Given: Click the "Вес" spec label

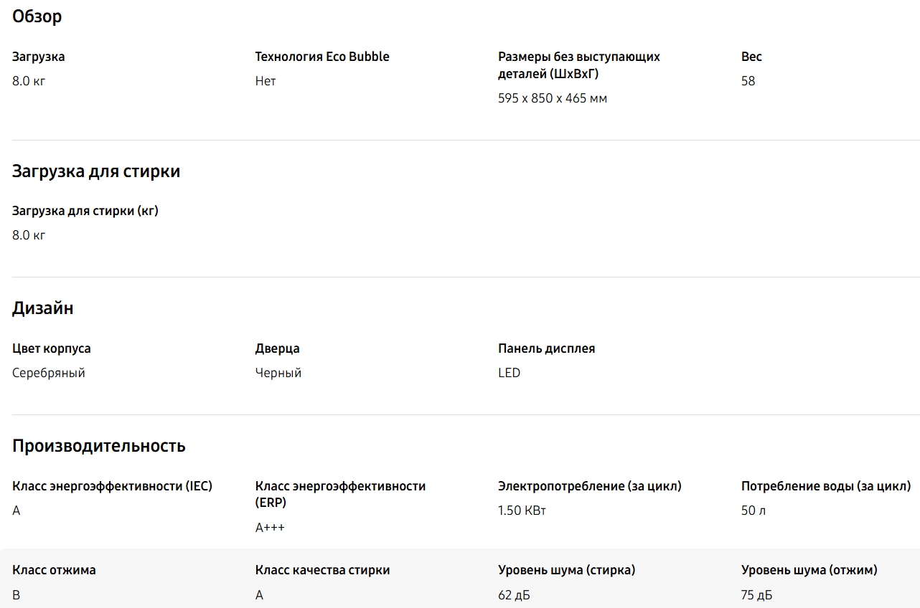Looking at the screenshot, I should pyautogui.click(x=751, y=57).
